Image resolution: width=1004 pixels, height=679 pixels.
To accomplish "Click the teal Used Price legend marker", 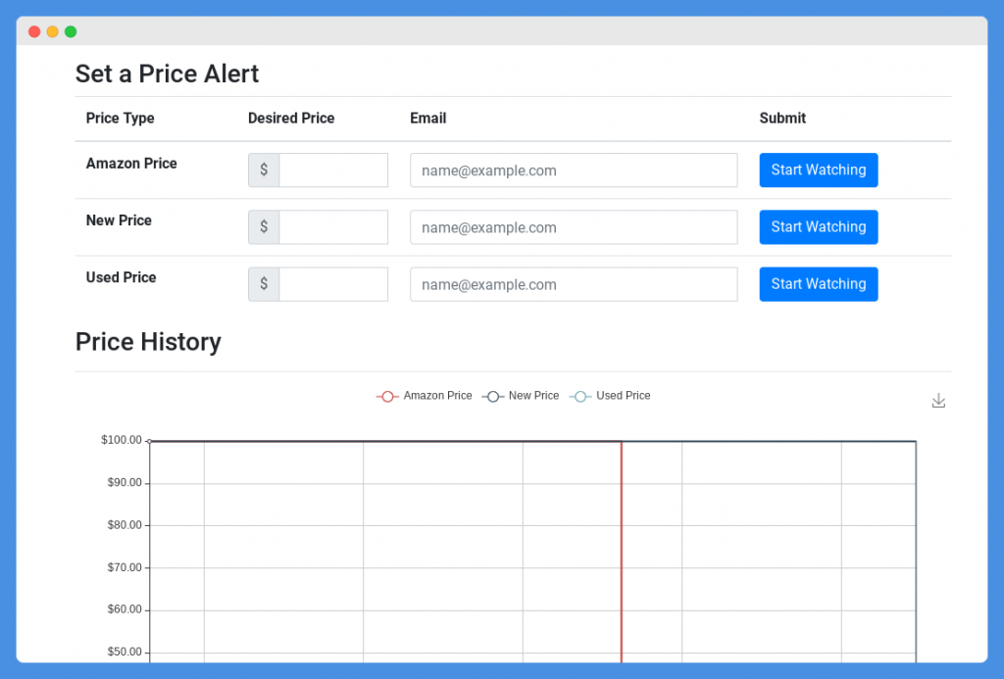I will click(x=580, y=396).
